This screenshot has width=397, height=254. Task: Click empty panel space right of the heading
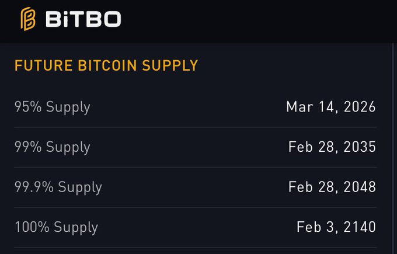point(292,65)
